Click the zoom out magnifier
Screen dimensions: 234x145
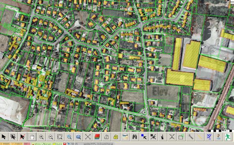[50, 136]
